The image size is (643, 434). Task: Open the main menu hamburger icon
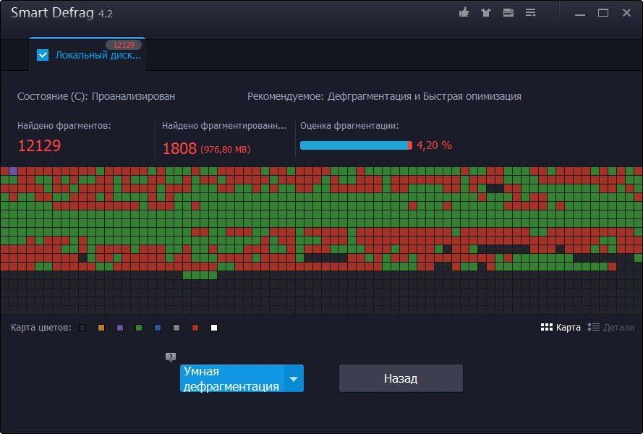pyautogui.click(x=531, y=13)
